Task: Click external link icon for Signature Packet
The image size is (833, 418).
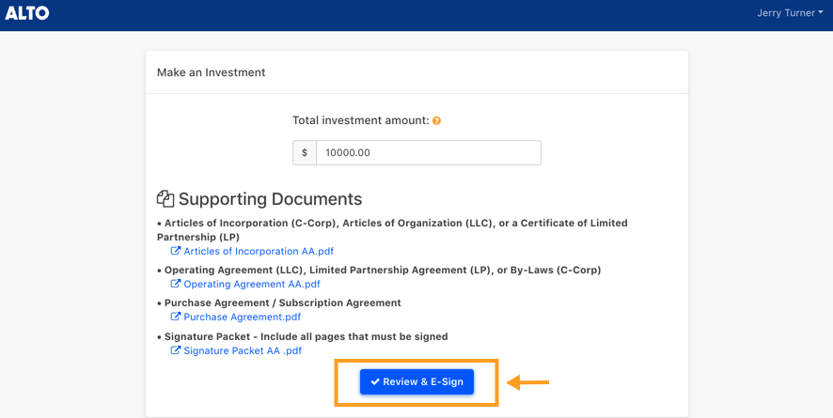Action: (x=175, y=350)
